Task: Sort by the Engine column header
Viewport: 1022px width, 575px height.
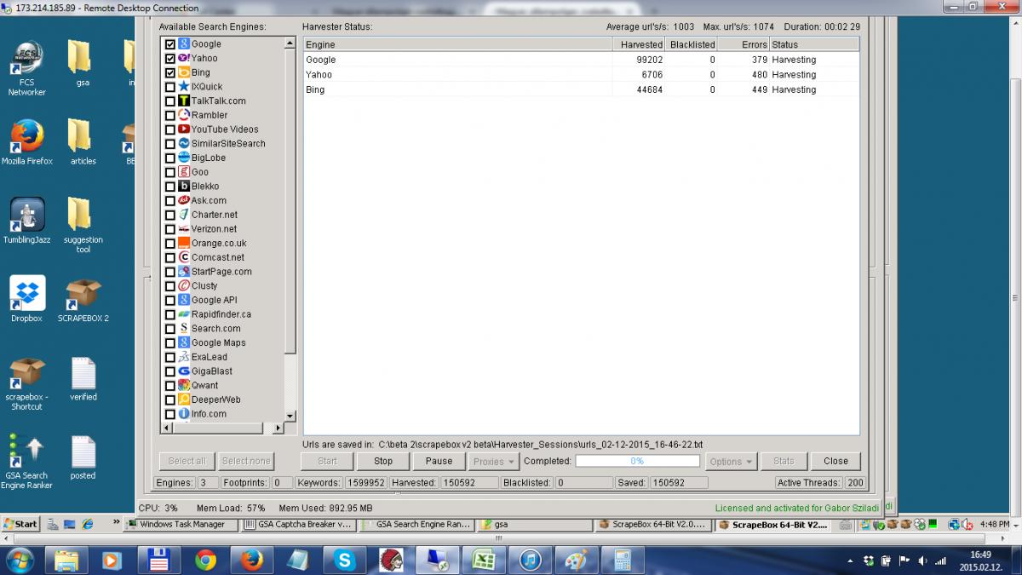Action: pos(457,44)
